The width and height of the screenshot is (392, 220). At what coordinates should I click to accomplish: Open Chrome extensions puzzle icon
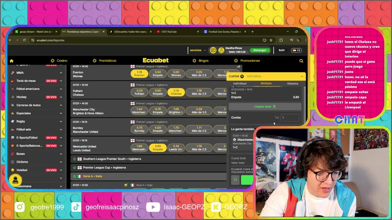coord(281,40)
